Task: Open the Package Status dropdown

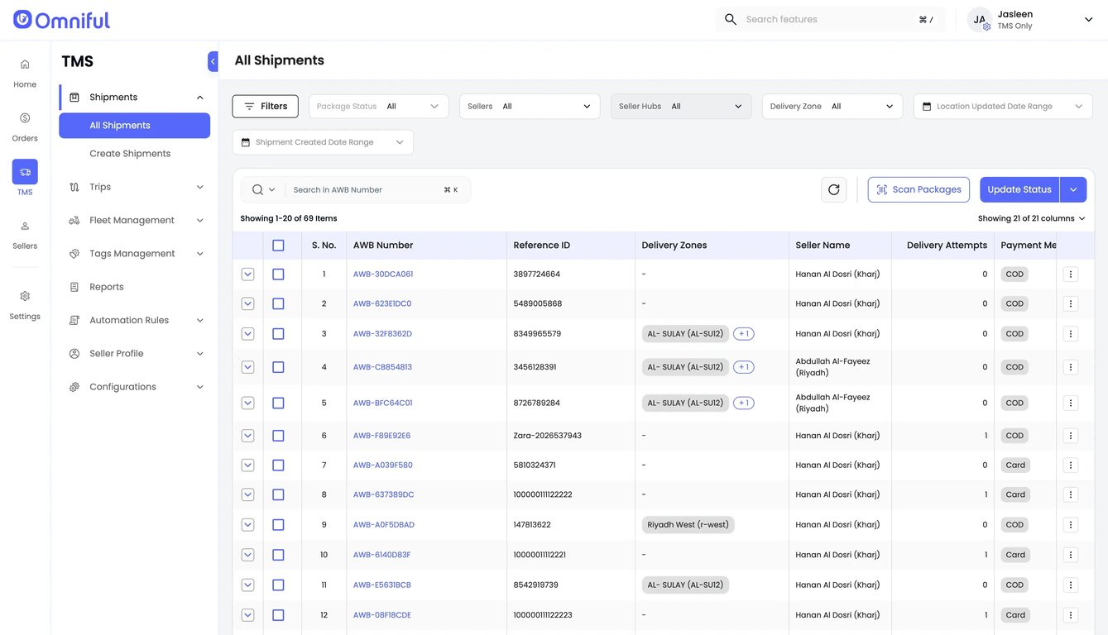Action: tap(379, 107)
